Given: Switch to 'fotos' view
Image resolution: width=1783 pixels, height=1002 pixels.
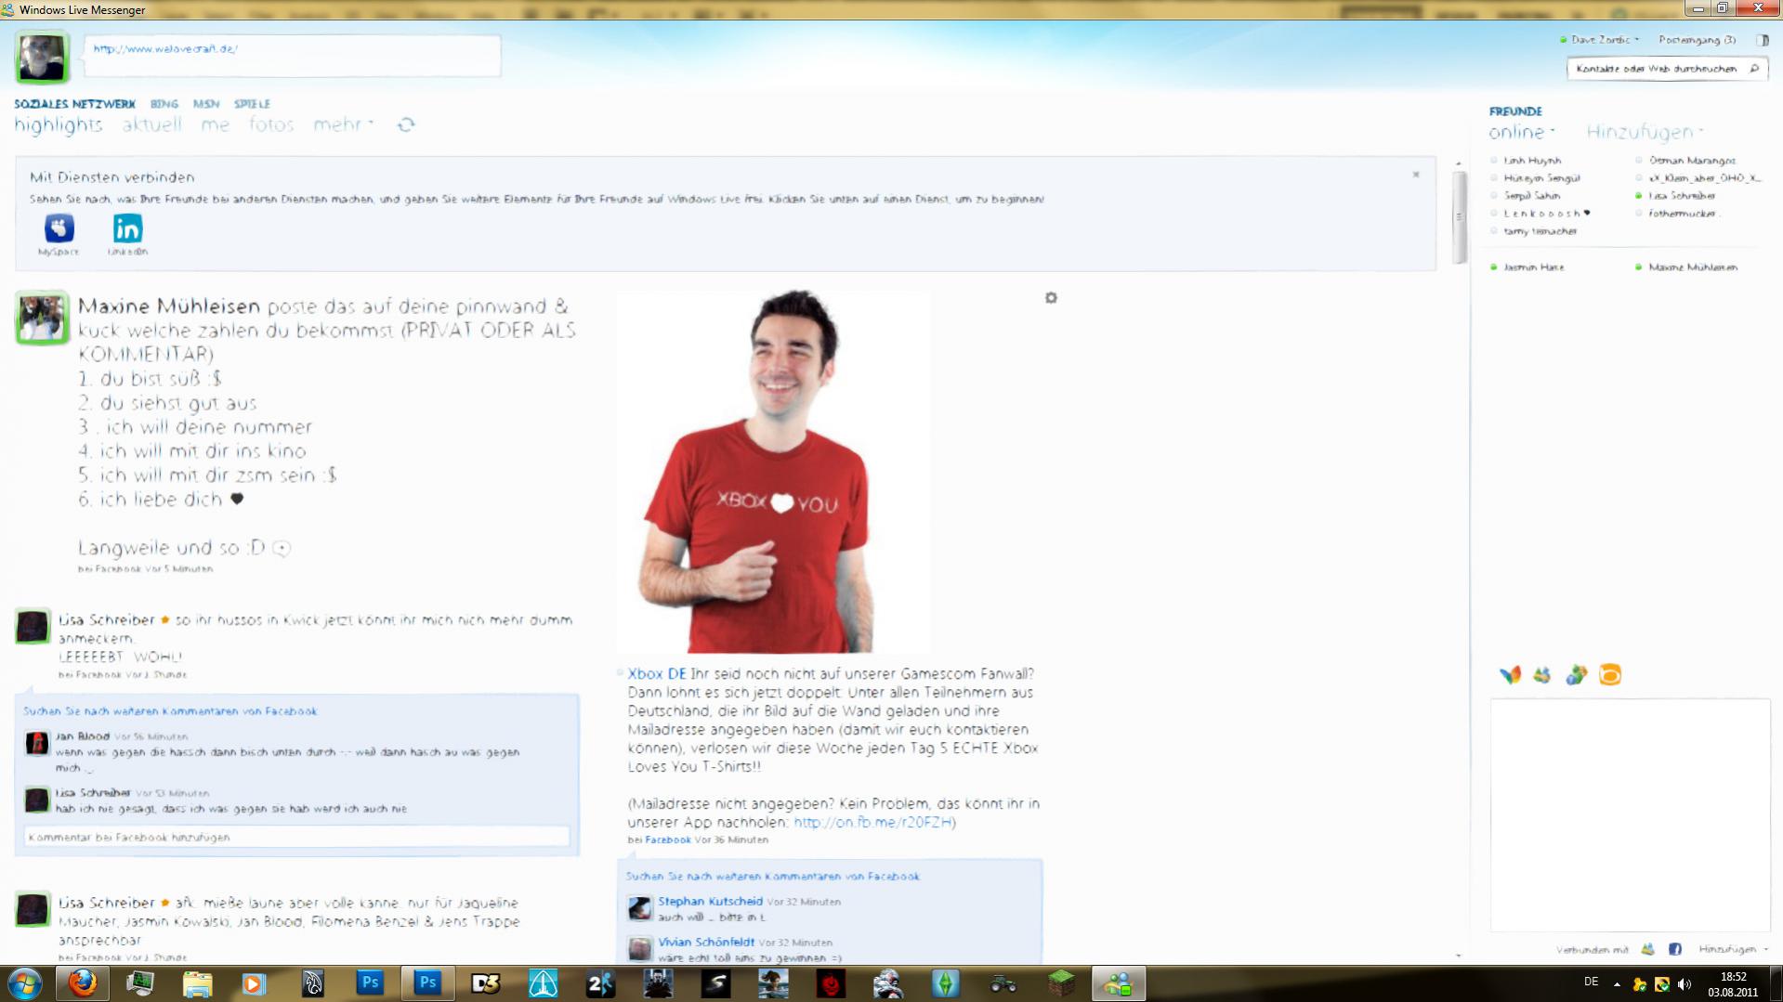Looking at the screenshot, I should tap(271, 124).
